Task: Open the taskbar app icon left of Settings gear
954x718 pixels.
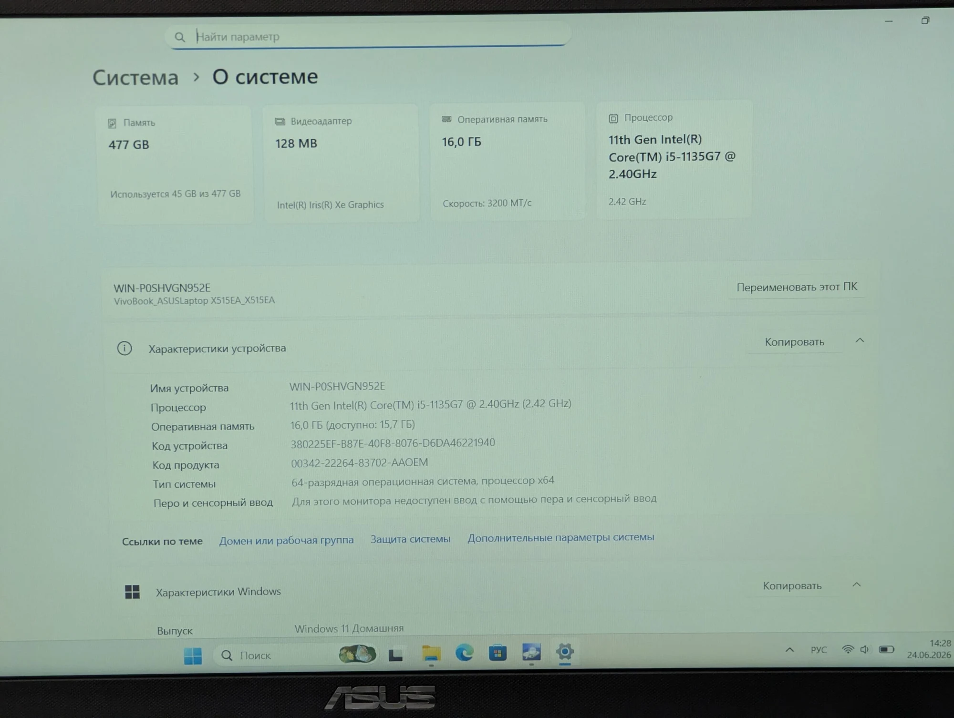Action: (x=531, y=652)
